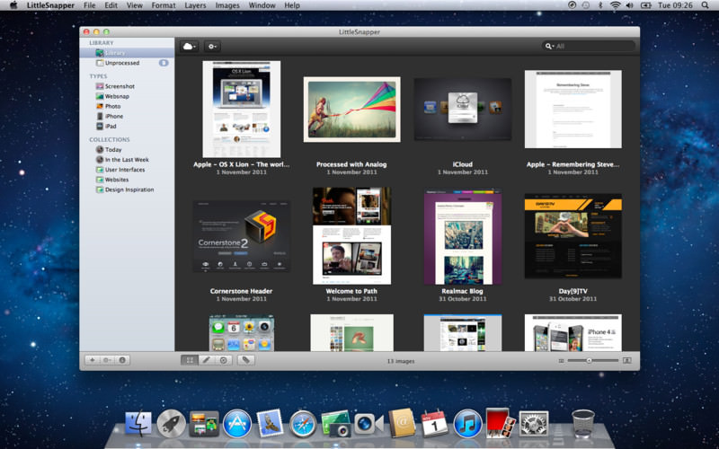
Task: Click the Design Inspiration collection icon
Action: (100, 189)
